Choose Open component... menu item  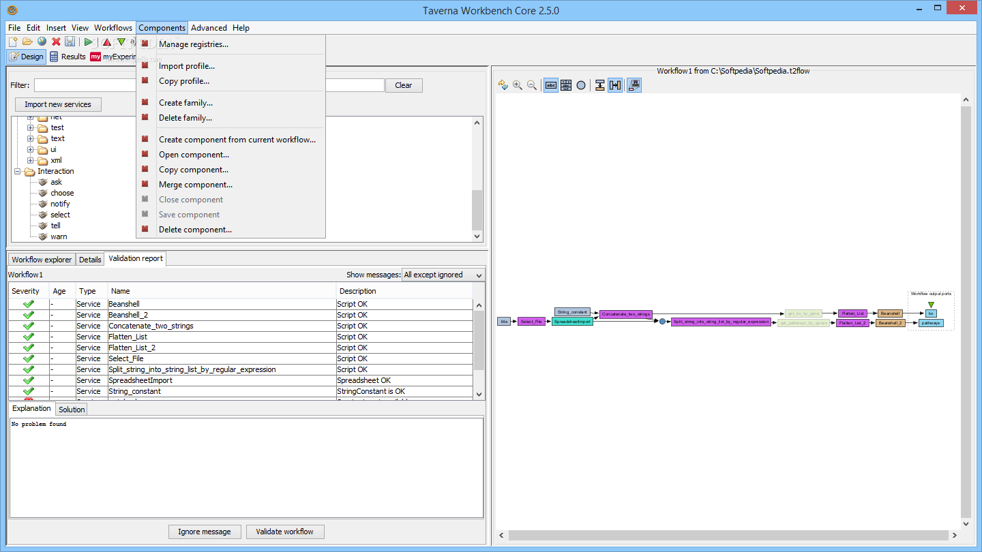(230, 155)
